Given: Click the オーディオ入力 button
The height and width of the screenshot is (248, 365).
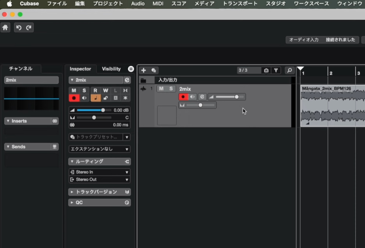Looking at the screenshot, I should [x=304, y=40].
